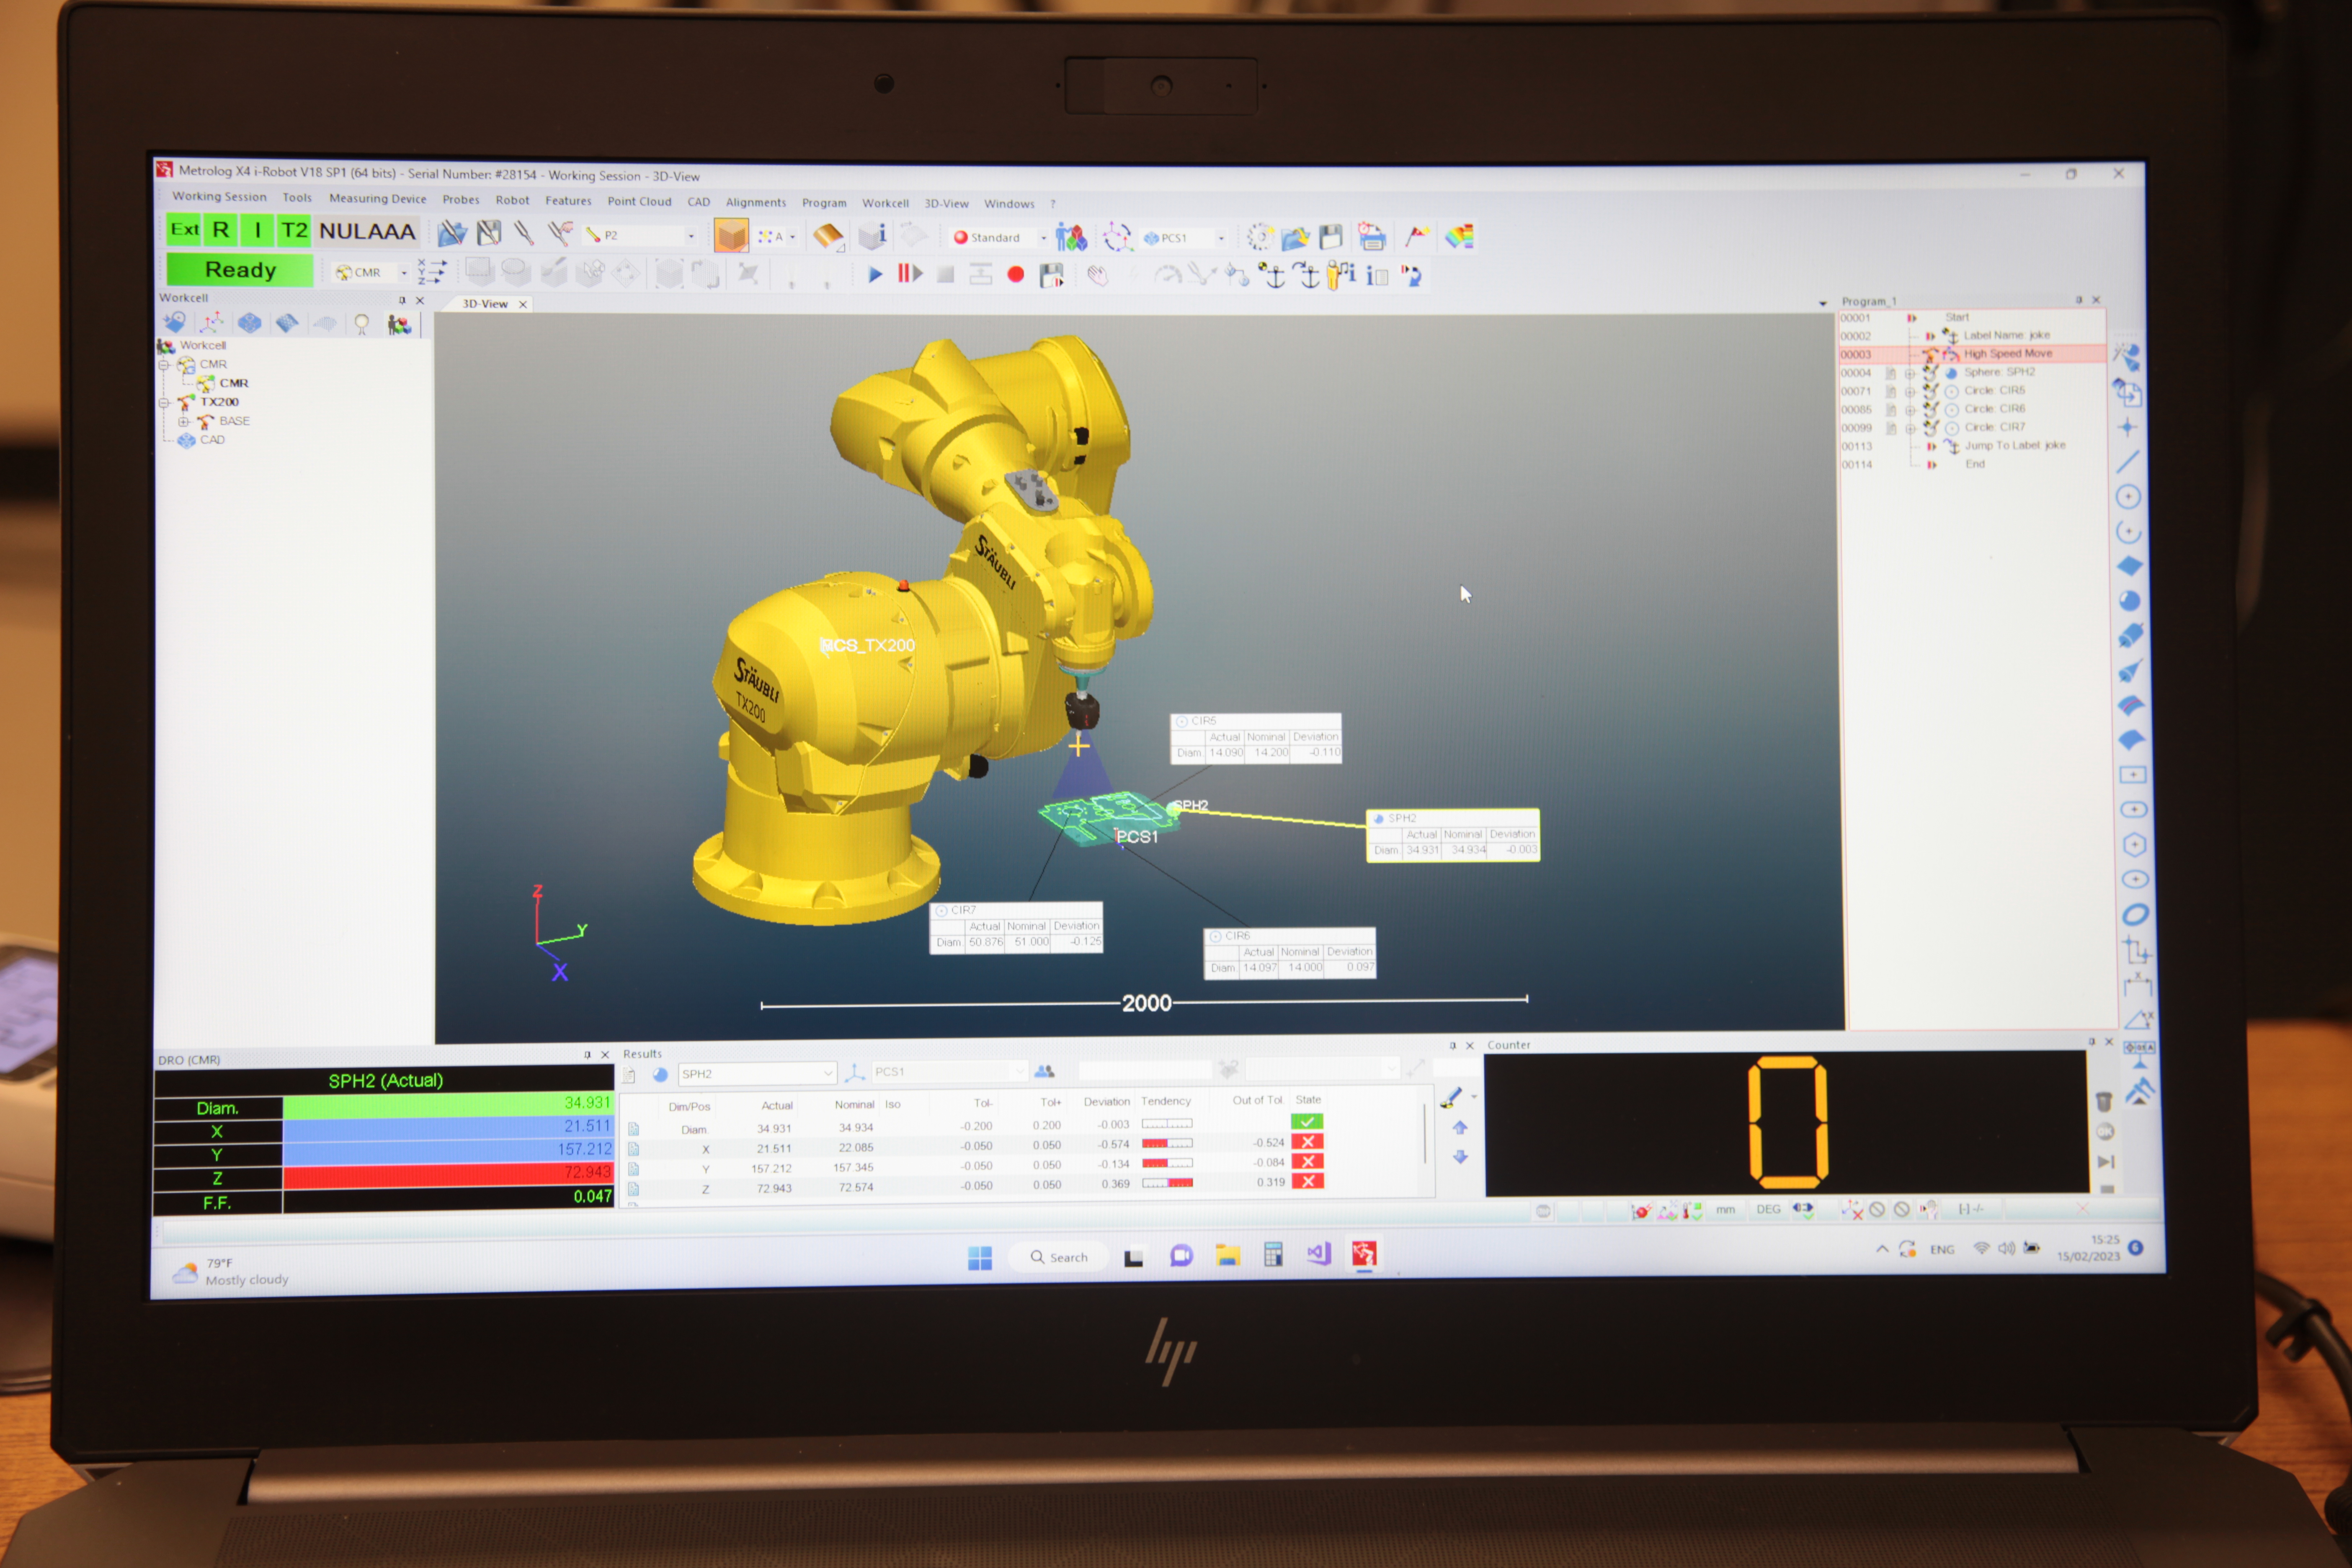Toggle the green Ext mode indicator
This screenshot has height=1568, width=2352.
tap(184, 230)
